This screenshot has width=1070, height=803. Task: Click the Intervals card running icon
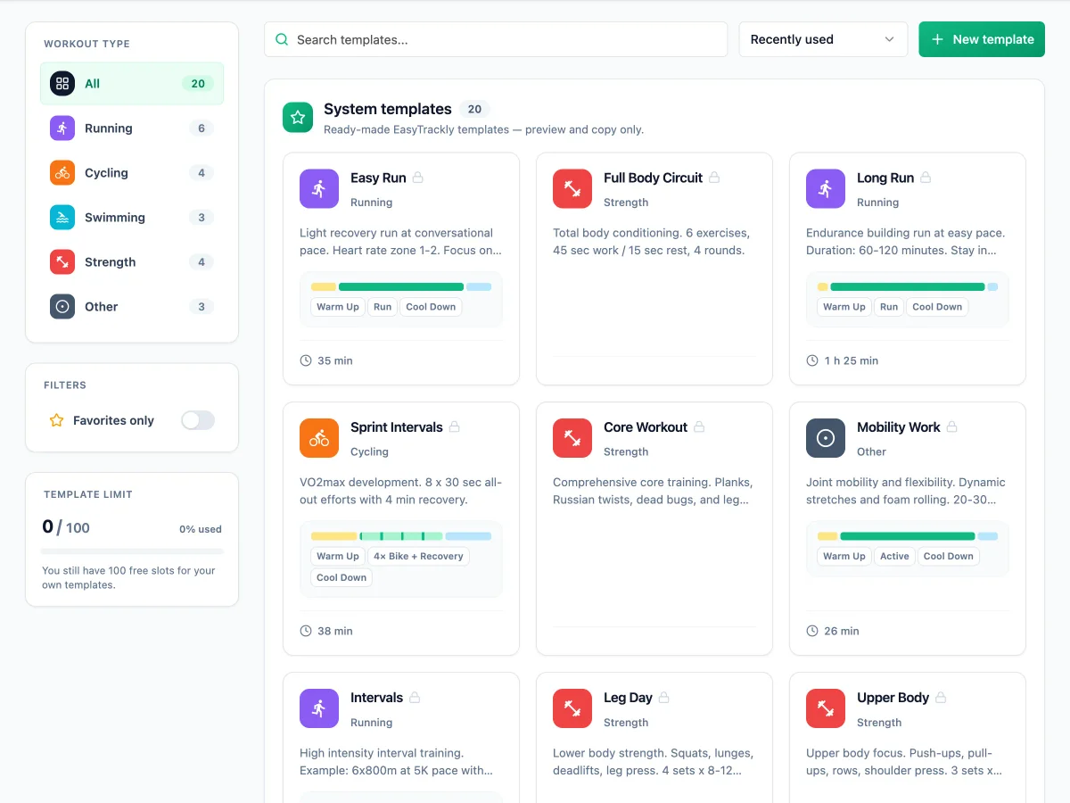(319, 708)
